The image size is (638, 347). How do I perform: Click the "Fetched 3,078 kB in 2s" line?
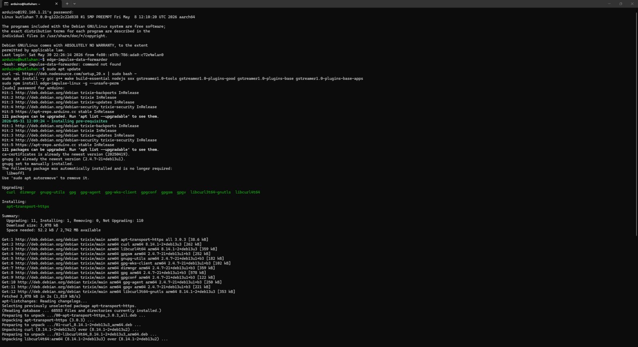[x=41, y=296]
